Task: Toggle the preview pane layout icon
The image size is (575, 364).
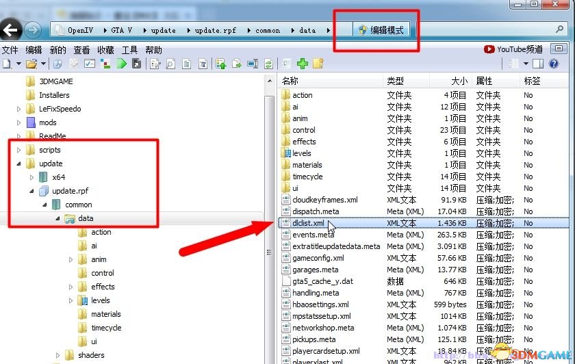Action: pyautogui.click(x=538, y=64)
